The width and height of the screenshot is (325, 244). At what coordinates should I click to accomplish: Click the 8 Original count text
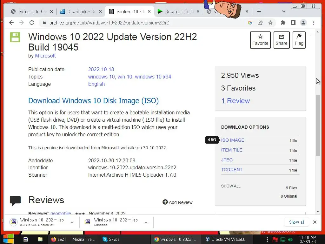[x=289, y=196]
